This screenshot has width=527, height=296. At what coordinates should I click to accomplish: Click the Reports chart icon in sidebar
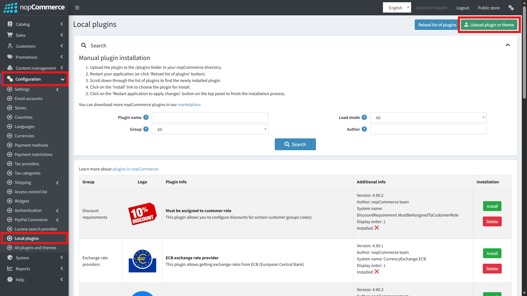coord(10,269)
